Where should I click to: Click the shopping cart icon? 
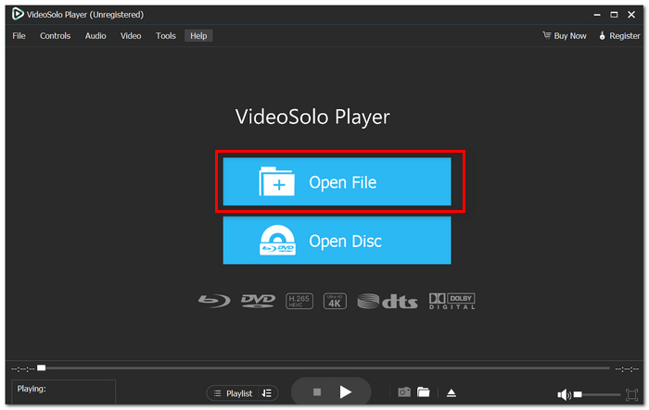pos(547,35)
